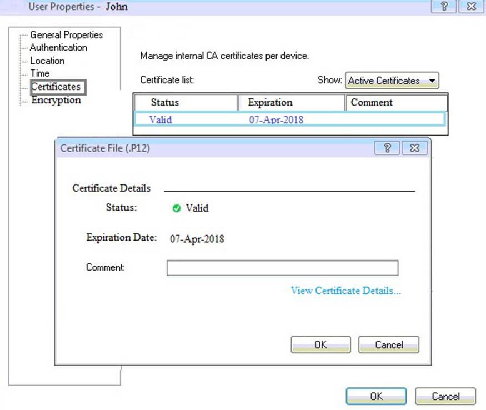The width and height of the screenshot is (486, 410).
Task: Select Certificates in the left tree
Action: coord(56,87)
